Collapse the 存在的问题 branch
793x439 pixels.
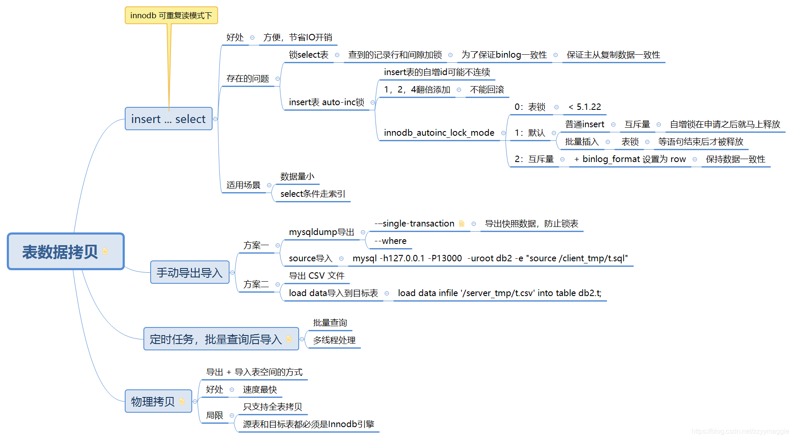click(x=277, y=79)
